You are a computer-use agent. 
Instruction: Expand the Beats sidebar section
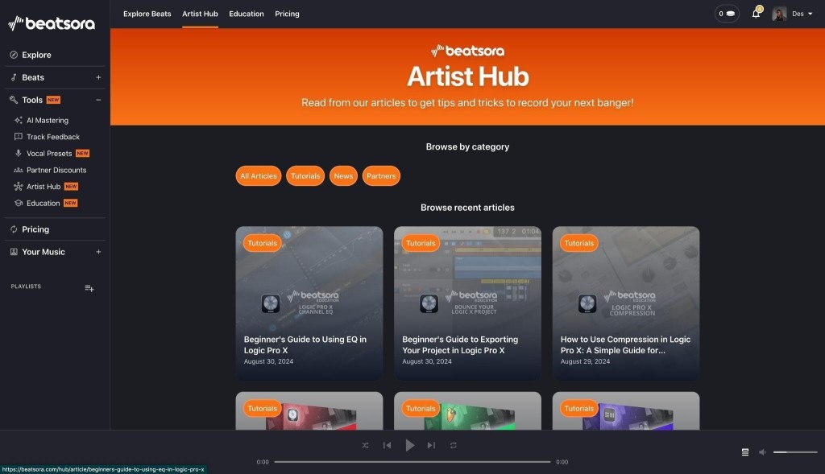click(98, 77)
